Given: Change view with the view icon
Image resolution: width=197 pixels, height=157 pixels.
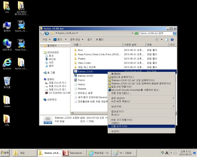Looking at the screenshot, I should click(x=157, y=40).
